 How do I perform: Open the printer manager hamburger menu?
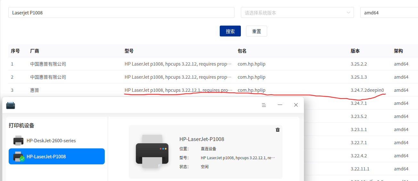[x=264, y=105]
